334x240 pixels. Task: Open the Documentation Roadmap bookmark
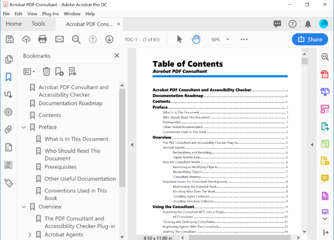tap(70, 103)
